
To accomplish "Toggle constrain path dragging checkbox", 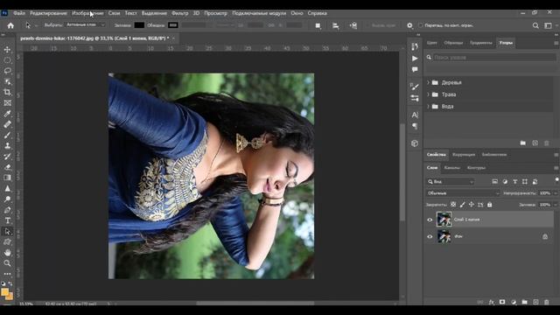I will [421, 25].
